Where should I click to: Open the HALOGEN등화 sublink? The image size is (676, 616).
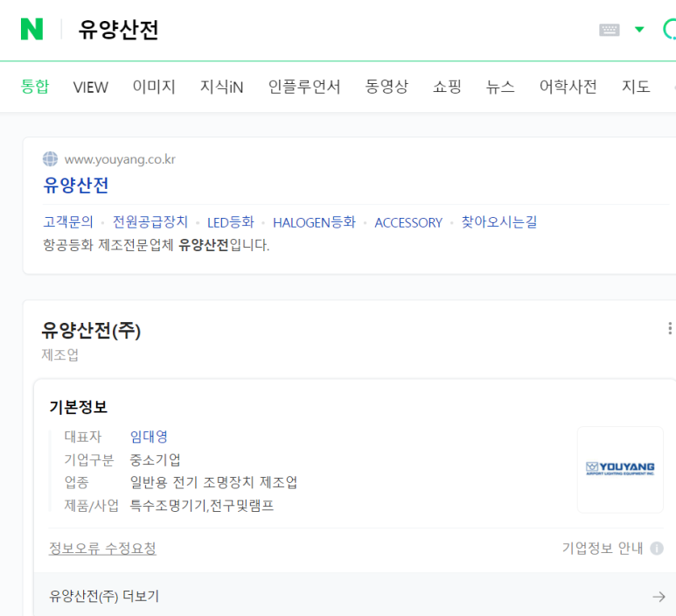click(314, 222)
